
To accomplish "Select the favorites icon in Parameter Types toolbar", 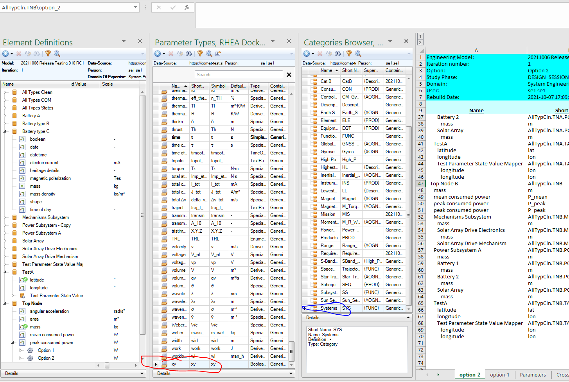I will [x=218, y=54].
